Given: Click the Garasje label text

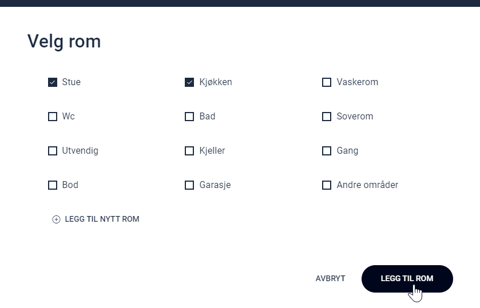Looking at the screenshot, I should (215, 185).
